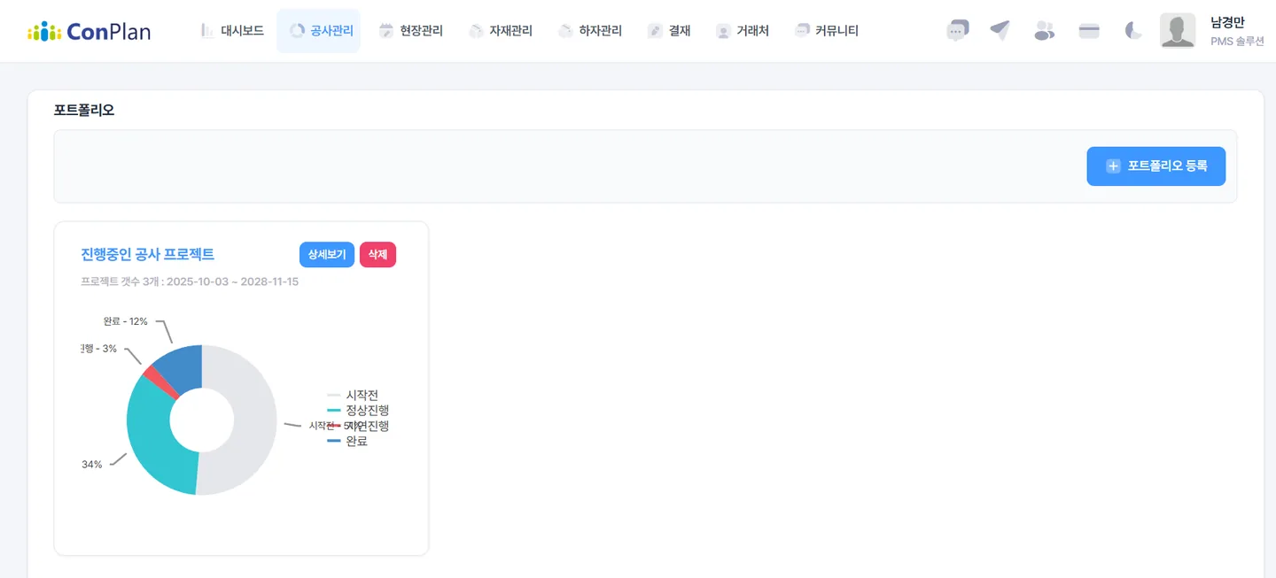Click the 상세보기 button
Screen dimensions: 1276x578
(327, 255)
